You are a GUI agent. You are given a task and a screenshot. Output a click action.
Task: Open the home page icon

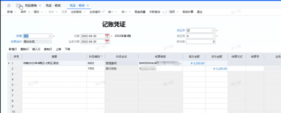tap(9, 5)
